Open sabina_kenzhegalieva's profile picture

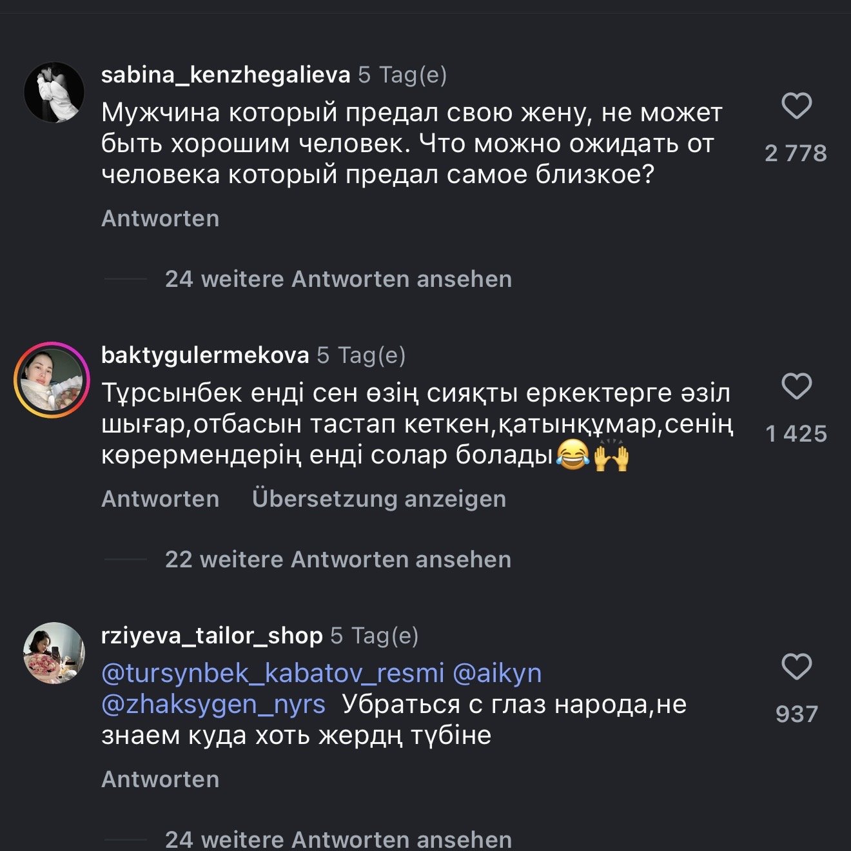(x=54, y=92)
